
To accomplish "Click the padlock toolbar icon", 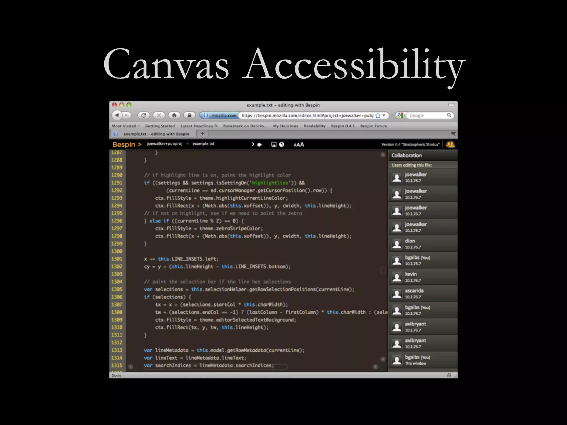I will coord(189,115).
